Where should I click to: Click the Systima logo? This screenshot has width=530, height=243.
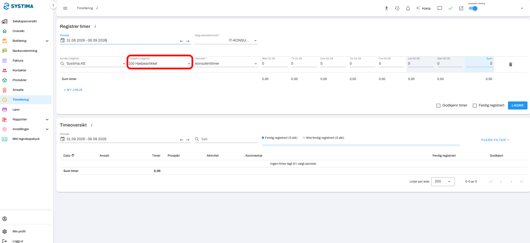[18, 6]
